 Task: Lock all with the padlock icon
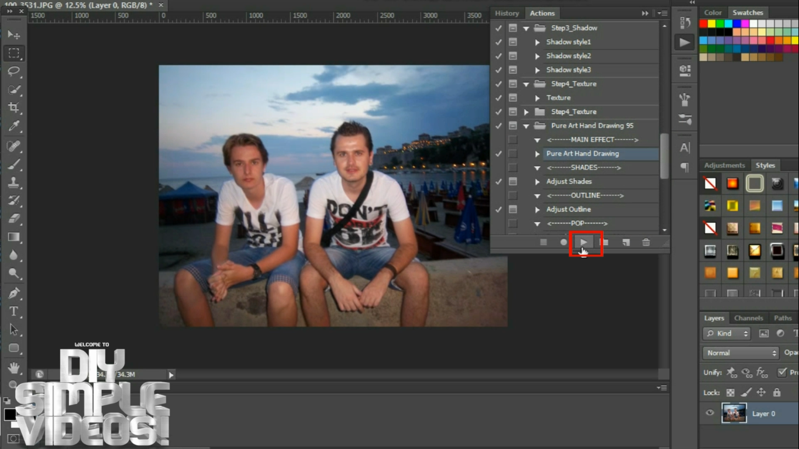[777, 393]
